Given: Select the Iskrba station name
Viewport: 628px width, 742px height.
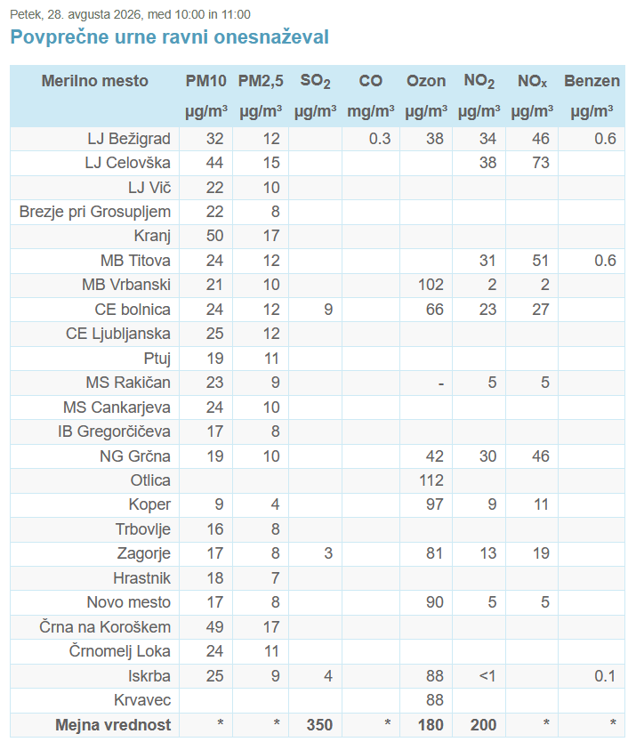Looking at the screenshot, I should click(149, 676).
